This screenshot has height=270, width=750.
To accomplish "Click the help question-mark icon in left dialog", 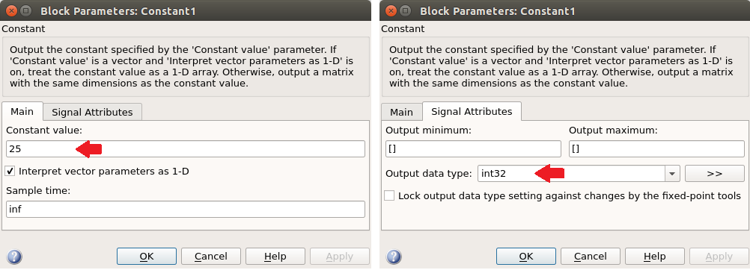I will click(x=14, y=257).
